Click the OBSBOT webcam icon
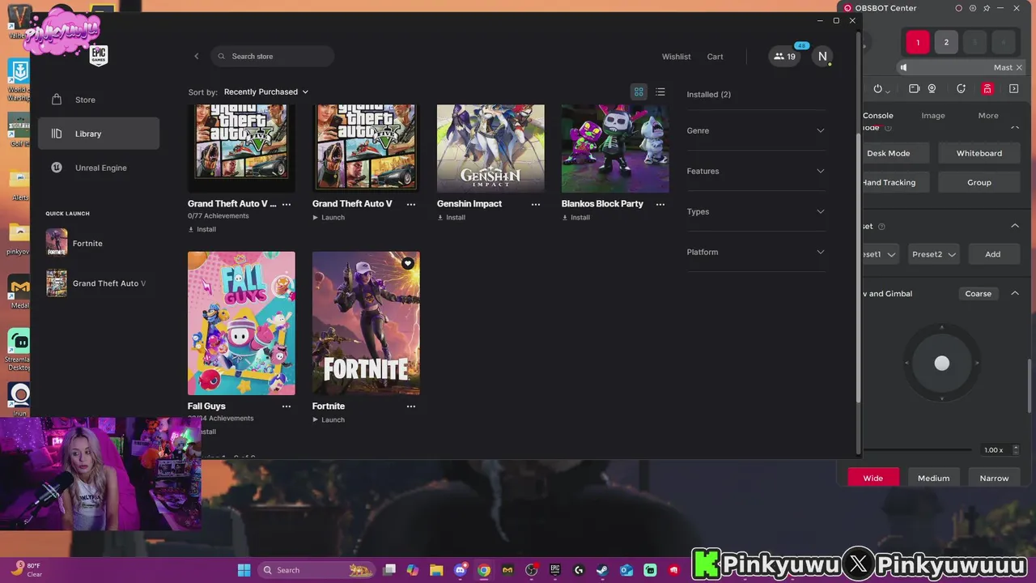The height and width of the screenshot is (583, 1036). coord(932,88)
